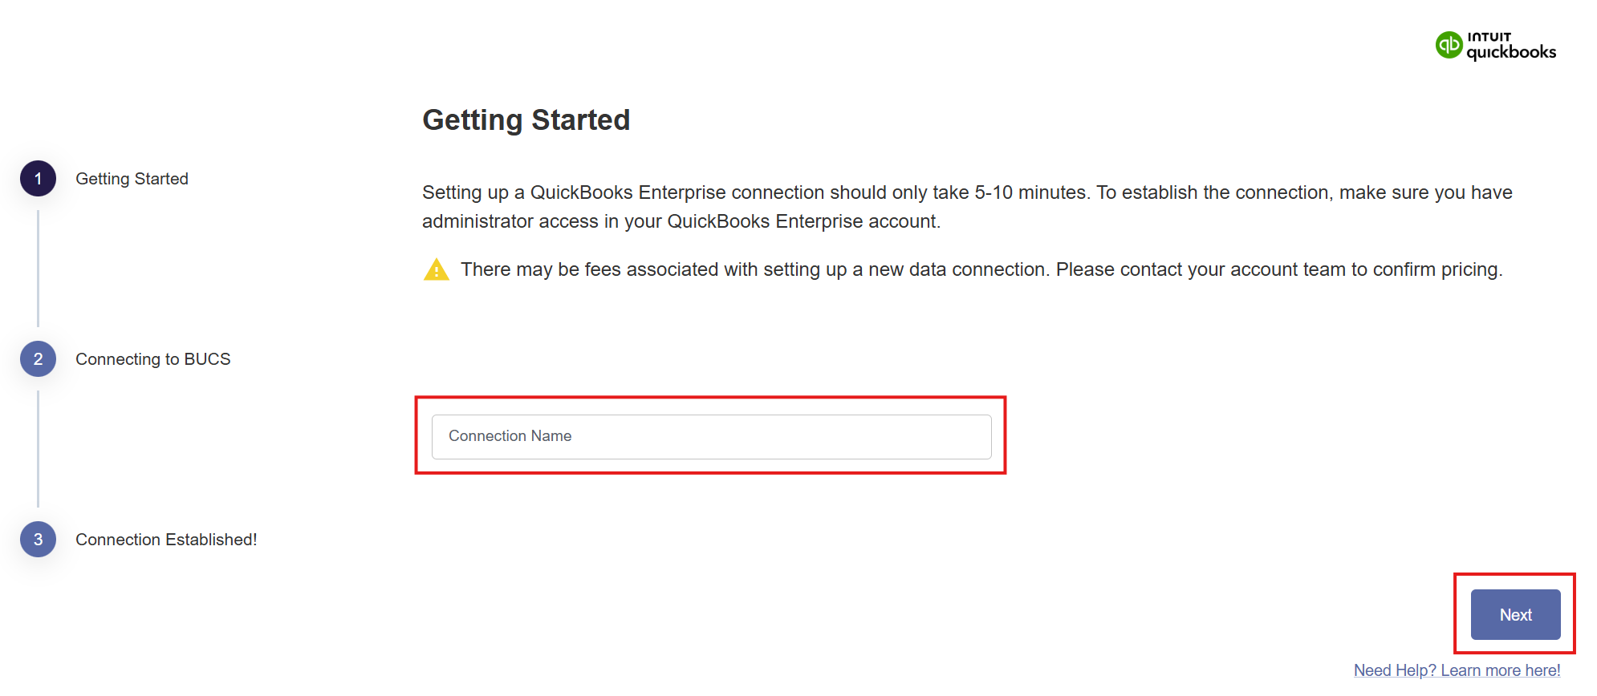Click the Intuit wordmark in the logo
The width and height of the screenshot is (1597, 696).
pyautogui.click(x=1489, y=37)
